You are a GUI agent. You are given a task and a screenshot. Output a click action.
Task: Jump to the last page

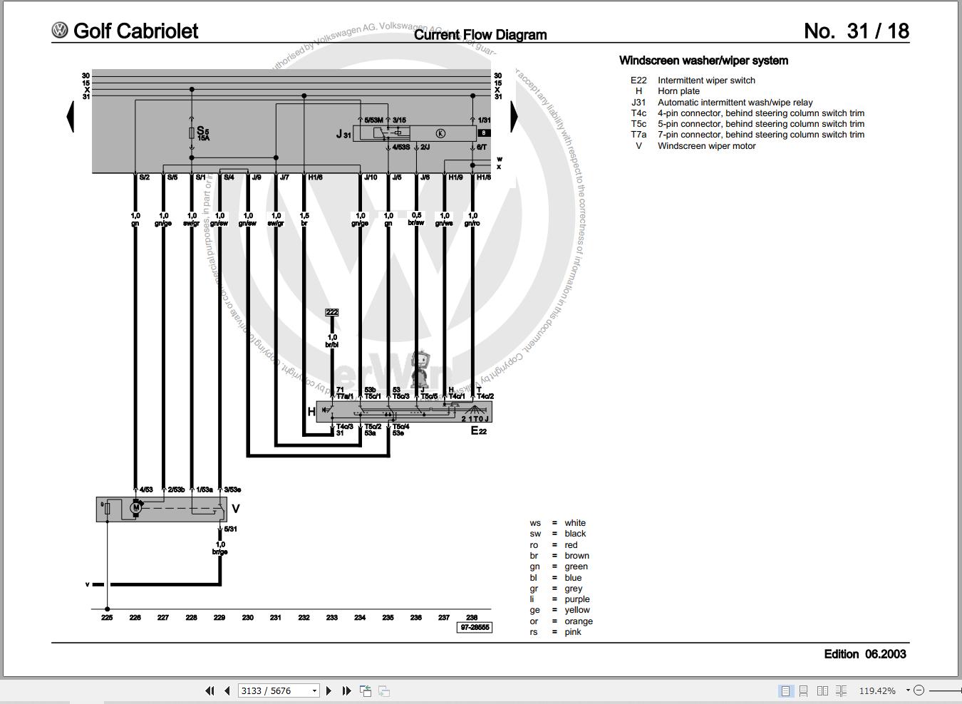tap(346, 690)
